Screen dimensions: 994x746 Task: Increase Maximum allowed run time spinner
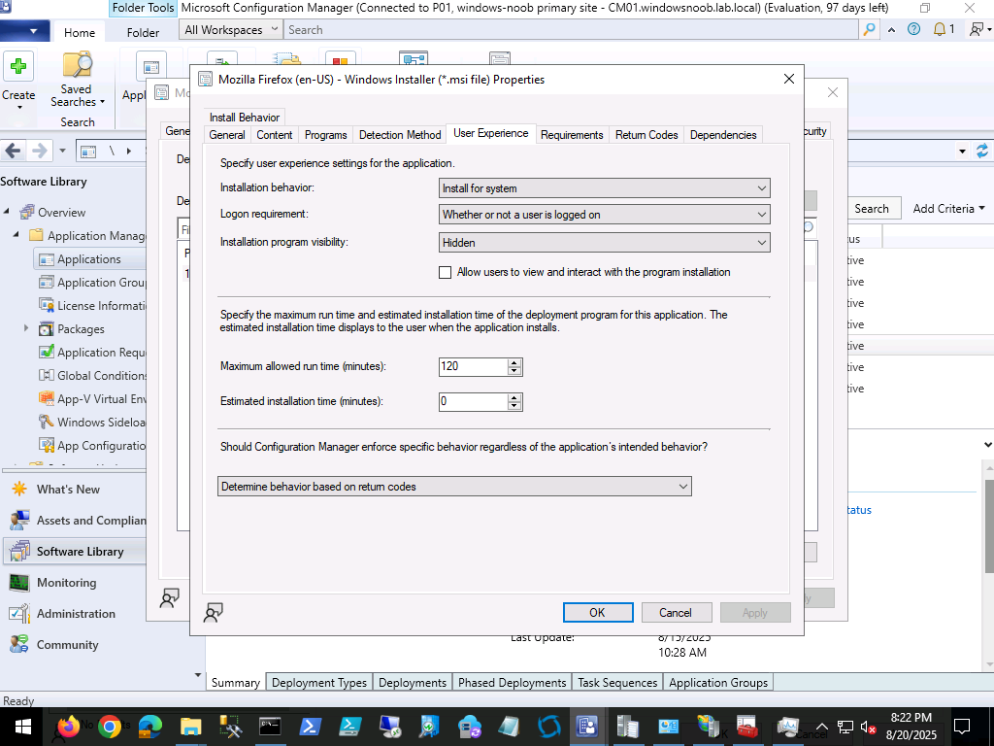(514, 362)
